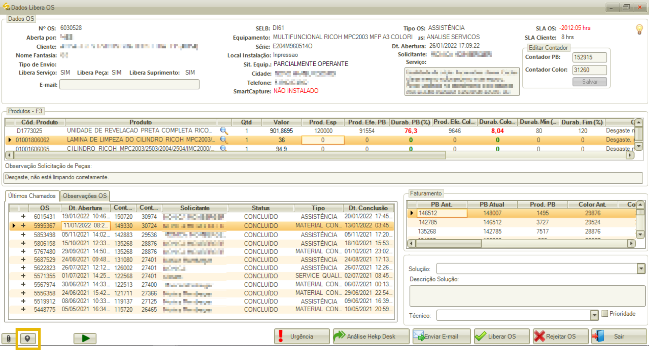Expand plus sign for OS 5556358
This screenshot has width=649, height=356.
pyautogui.click(x=23, y=293)
